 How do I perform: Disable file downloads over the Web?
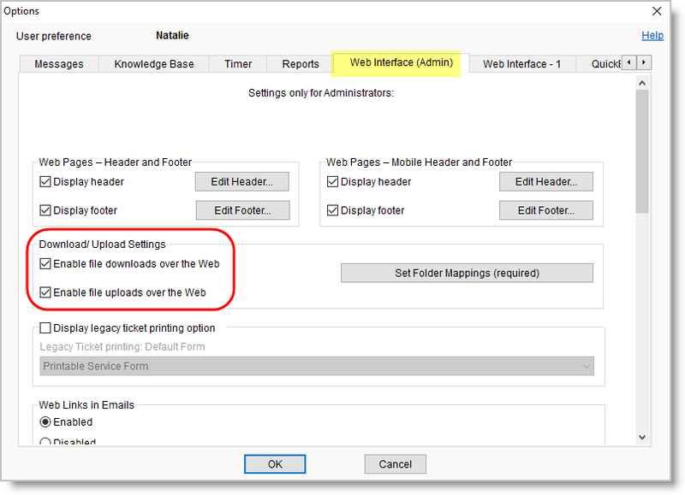[45, 264]
